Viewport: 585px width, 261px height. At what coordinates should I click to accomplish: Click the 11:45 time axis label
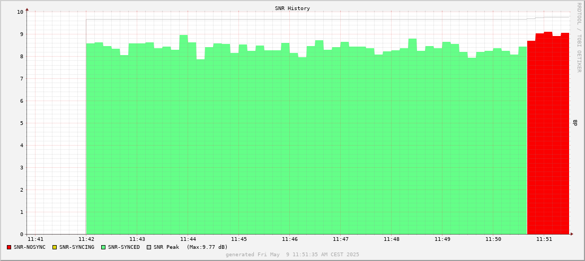point(239,239)
